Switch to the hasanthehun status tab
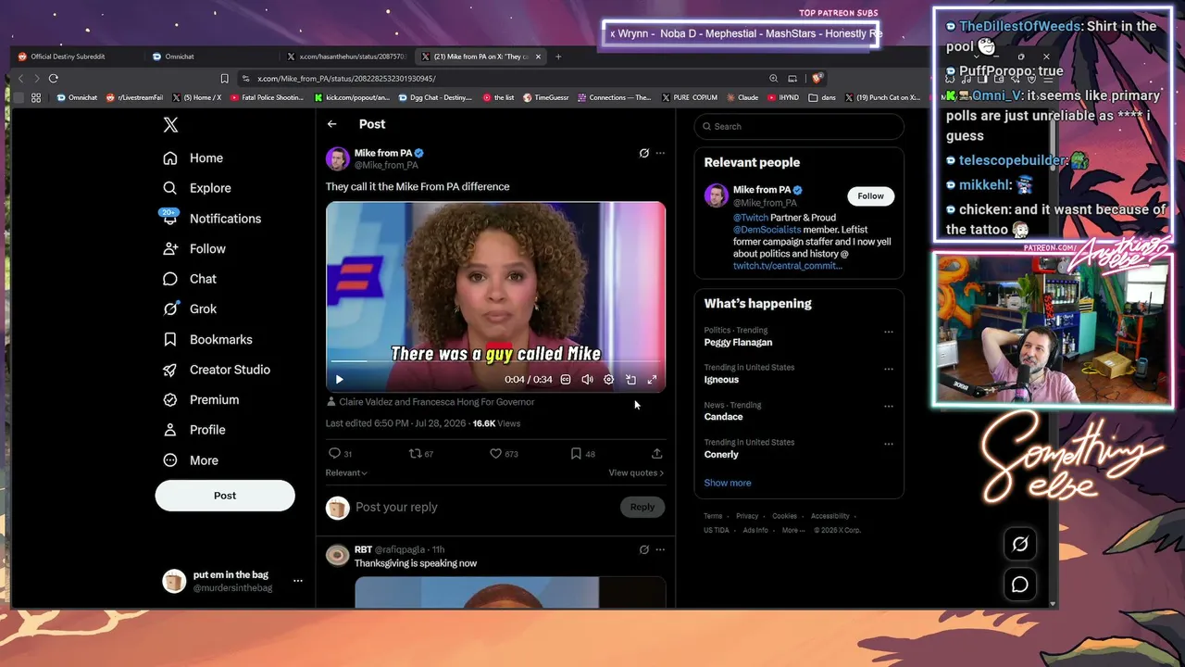Screen dimensions: 1185x667 point(346,57)
